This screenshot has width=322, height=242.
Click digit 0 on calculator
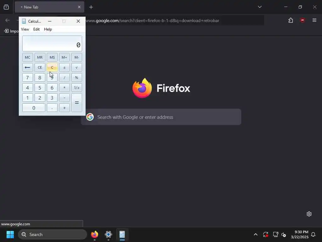click(34, 108)
